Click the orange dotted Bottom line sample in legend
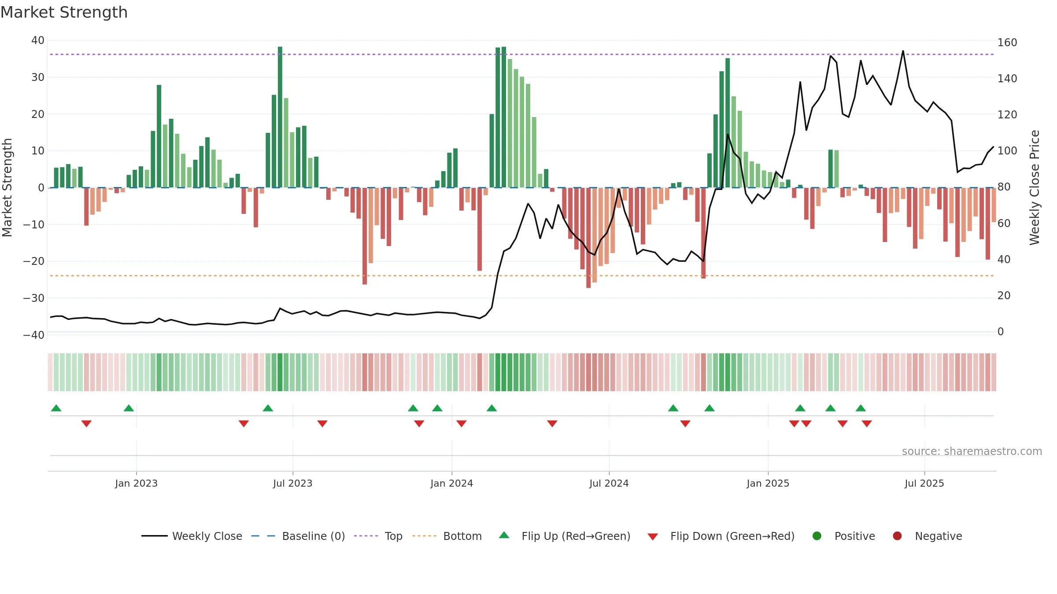This screenshot has width=1057, height=594. coord(425,536)
